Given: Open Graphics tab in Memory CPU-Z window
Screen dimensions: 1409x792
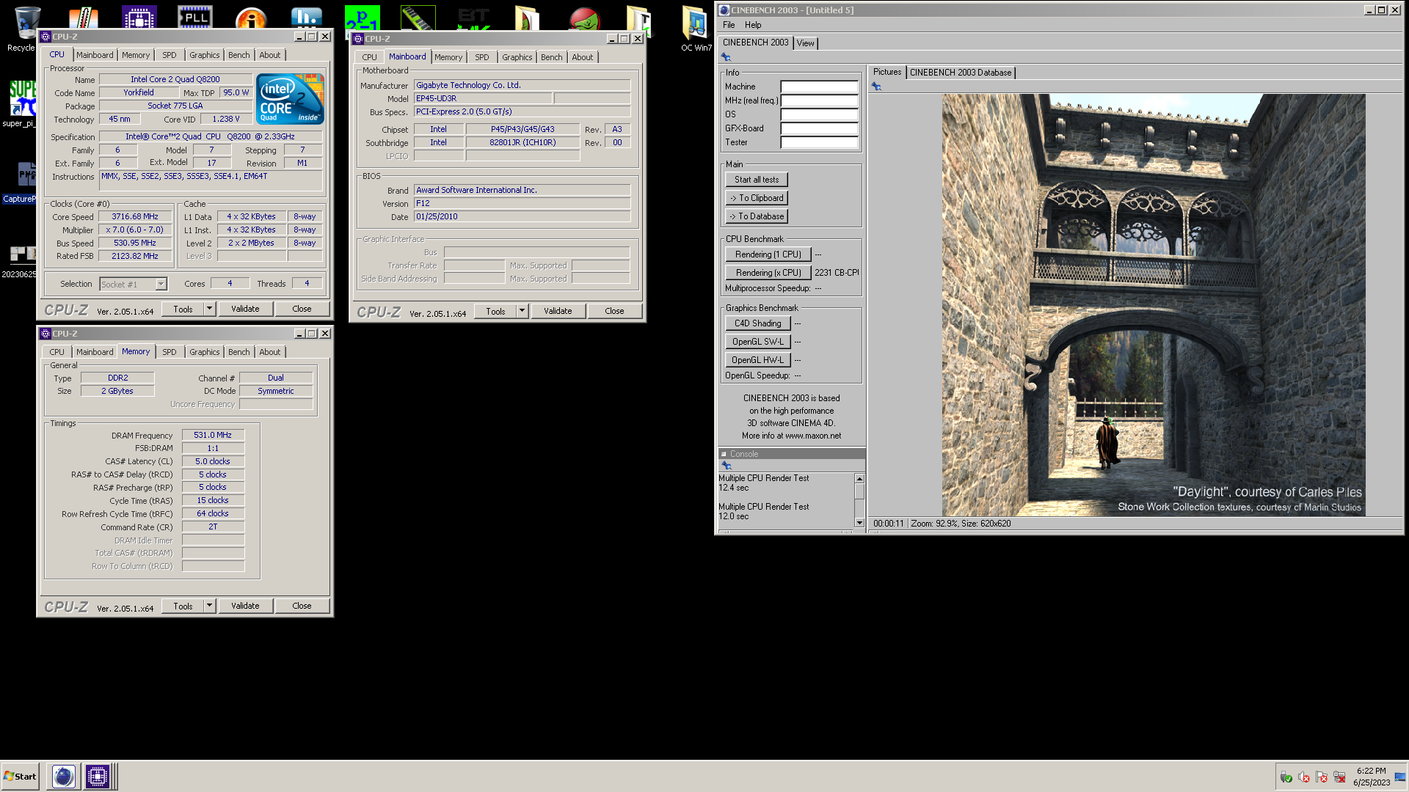Looking at the screenshot, I should coord(204,352).
